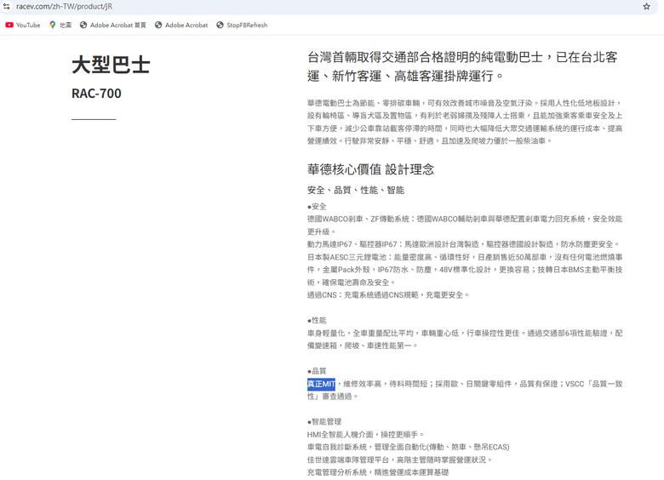664x480 pixels.
Task: Click the highlighted text 真正MIT
Action: pyautogui.click(x=321, y=384)
